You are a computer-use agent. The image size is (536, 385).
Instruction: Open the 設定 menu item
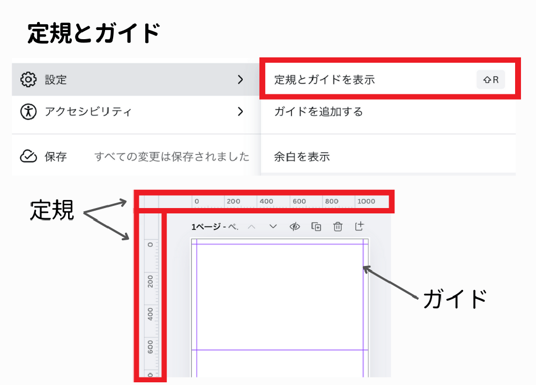tap(56, 80)
